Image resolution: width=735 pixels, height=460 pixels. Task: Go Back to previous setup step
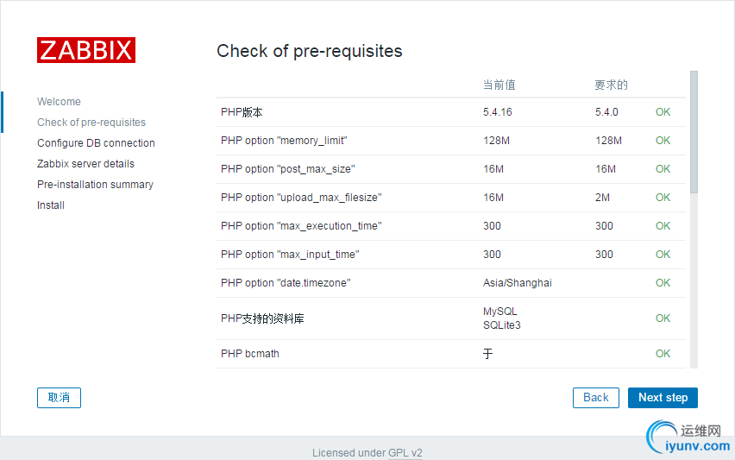pyautogui.click(x=595, y=398)
